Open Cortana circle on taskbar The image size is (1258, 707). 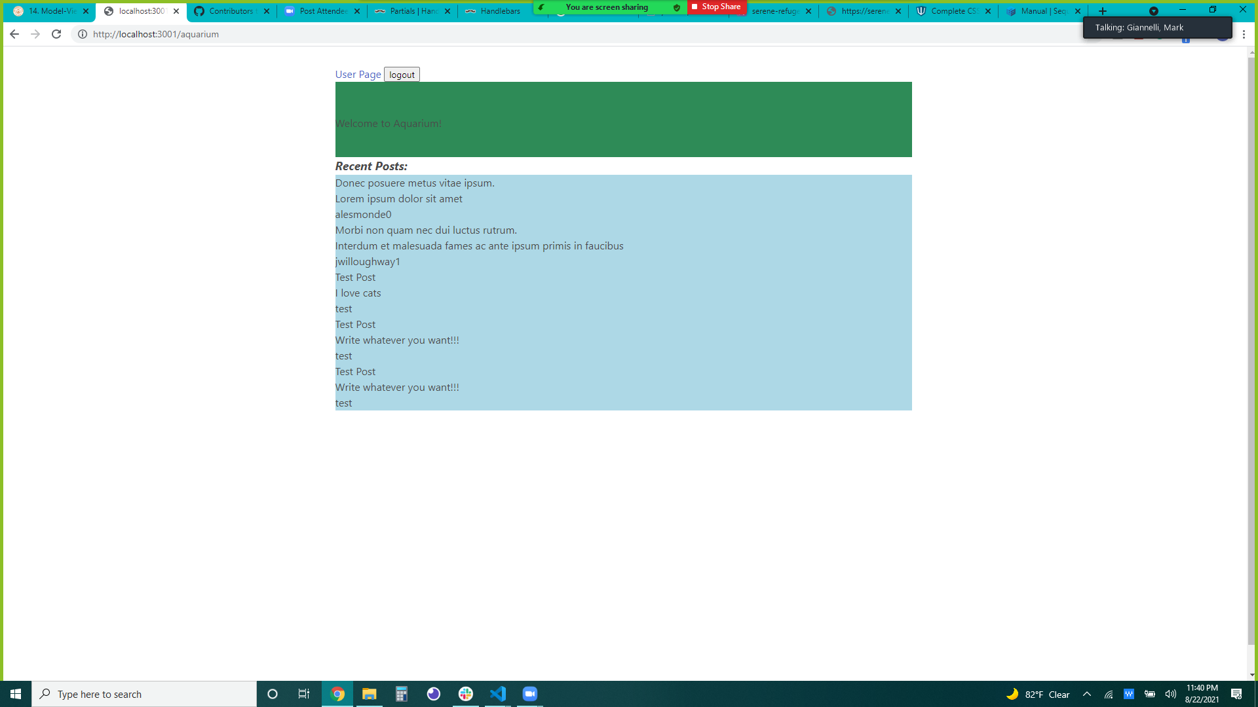coord(273,694)
